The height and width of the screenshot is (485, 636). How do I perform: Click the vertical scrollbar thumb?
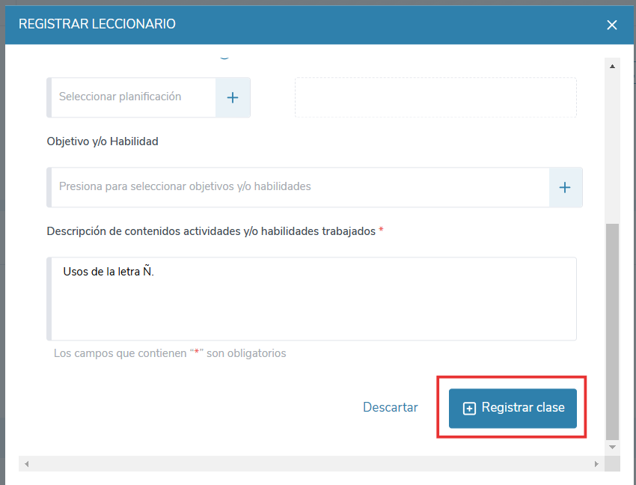coord(613,332)
